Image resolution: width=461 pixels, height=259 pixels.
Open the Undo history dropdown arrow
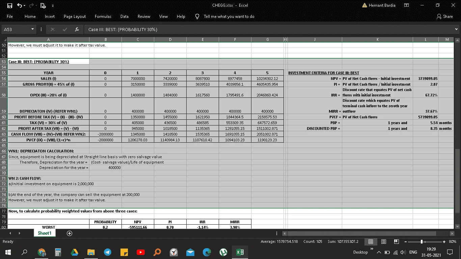click(25, 5)
